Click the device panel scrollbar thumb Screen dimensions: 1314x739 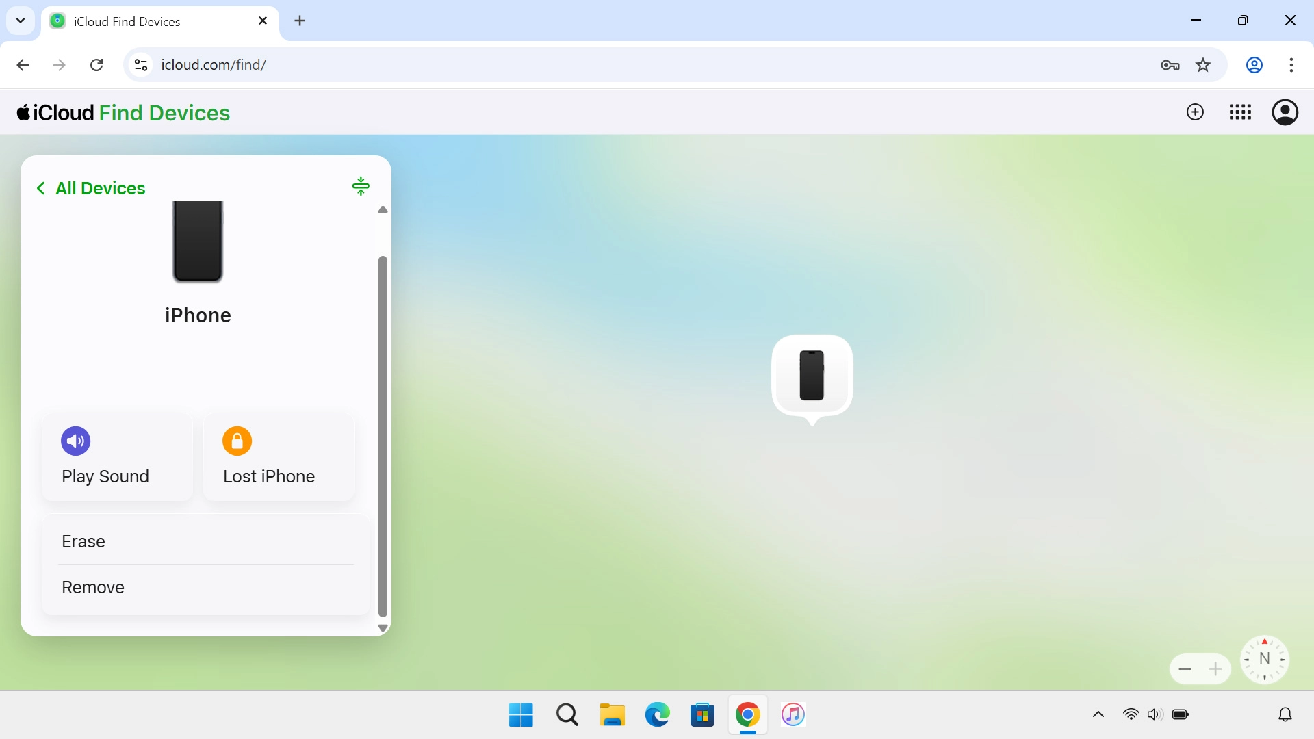(x=383, y=437)
